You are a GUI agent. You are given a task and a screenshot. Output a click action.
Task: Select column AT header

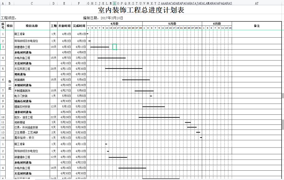tap(256, 3)
